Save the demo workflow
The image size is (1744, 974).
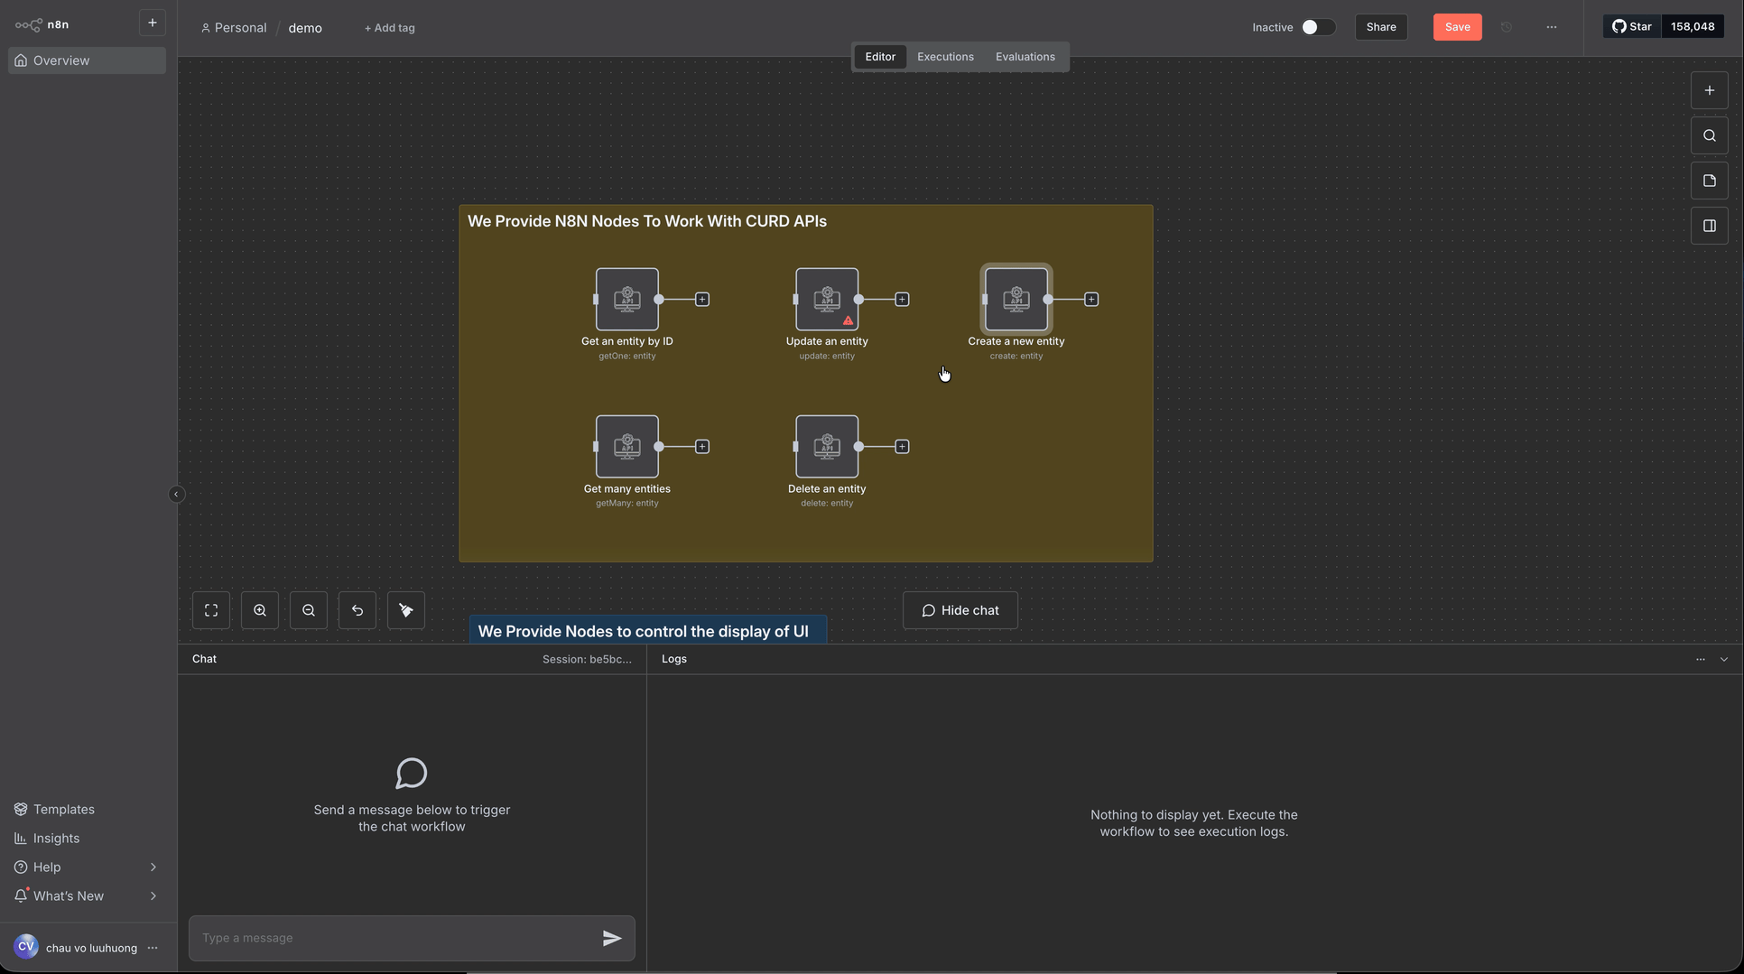click(x=1456, y=26)
